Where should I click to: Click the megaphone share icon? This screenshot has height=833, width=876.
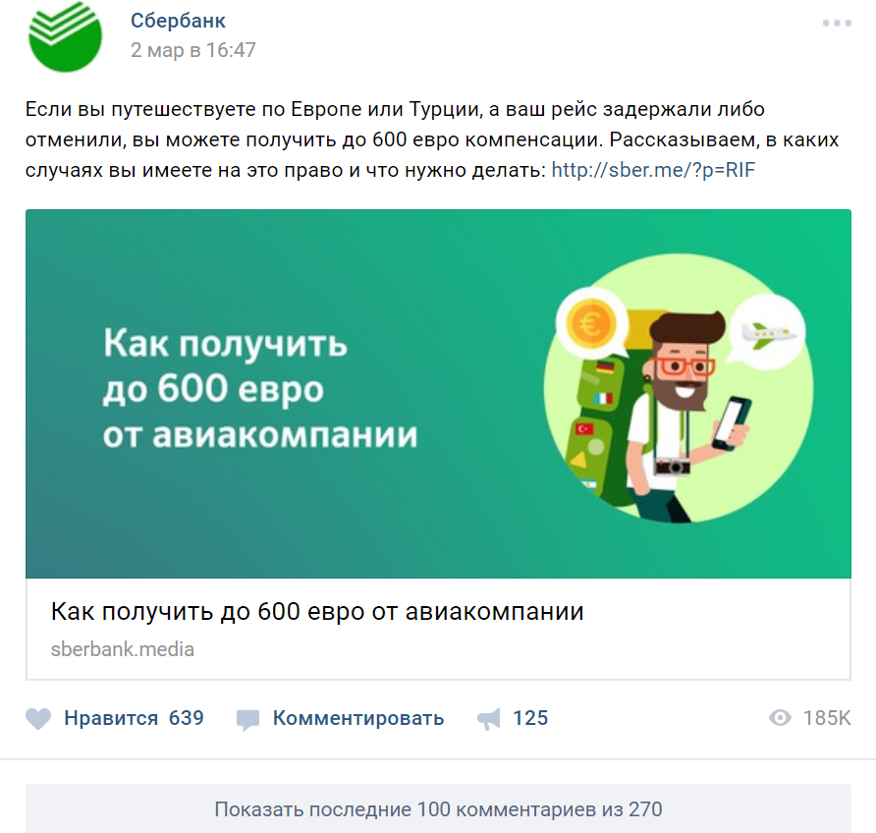[x=489, y=719]
